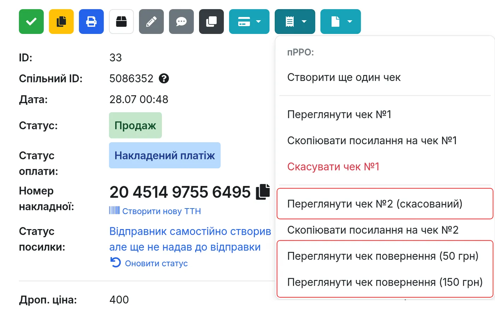Click the 'Оновити статус' link
Screen dimensions: 495x310
coord(156,263)
